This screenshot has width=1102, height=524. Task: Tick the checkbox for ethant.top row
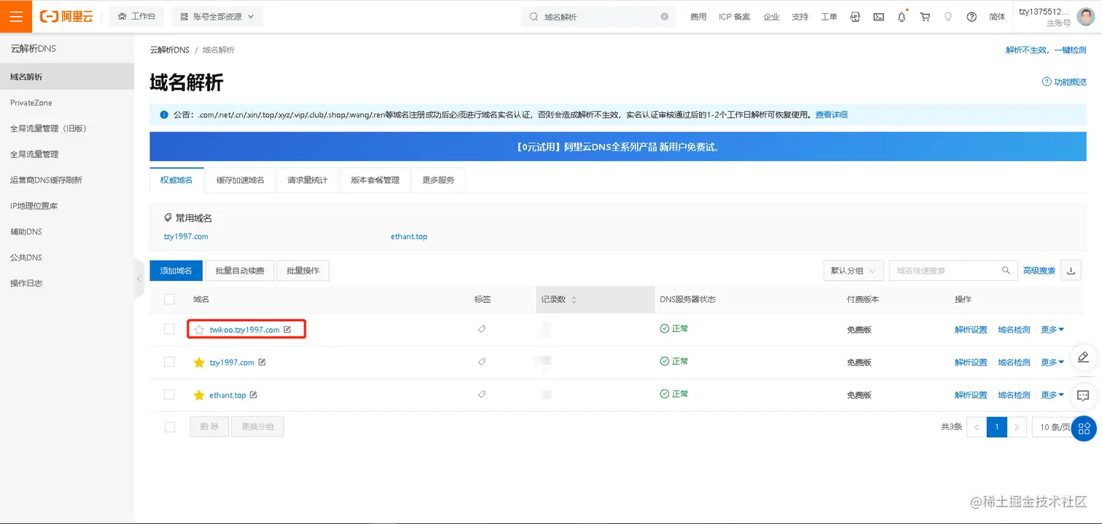click(169, 394)
